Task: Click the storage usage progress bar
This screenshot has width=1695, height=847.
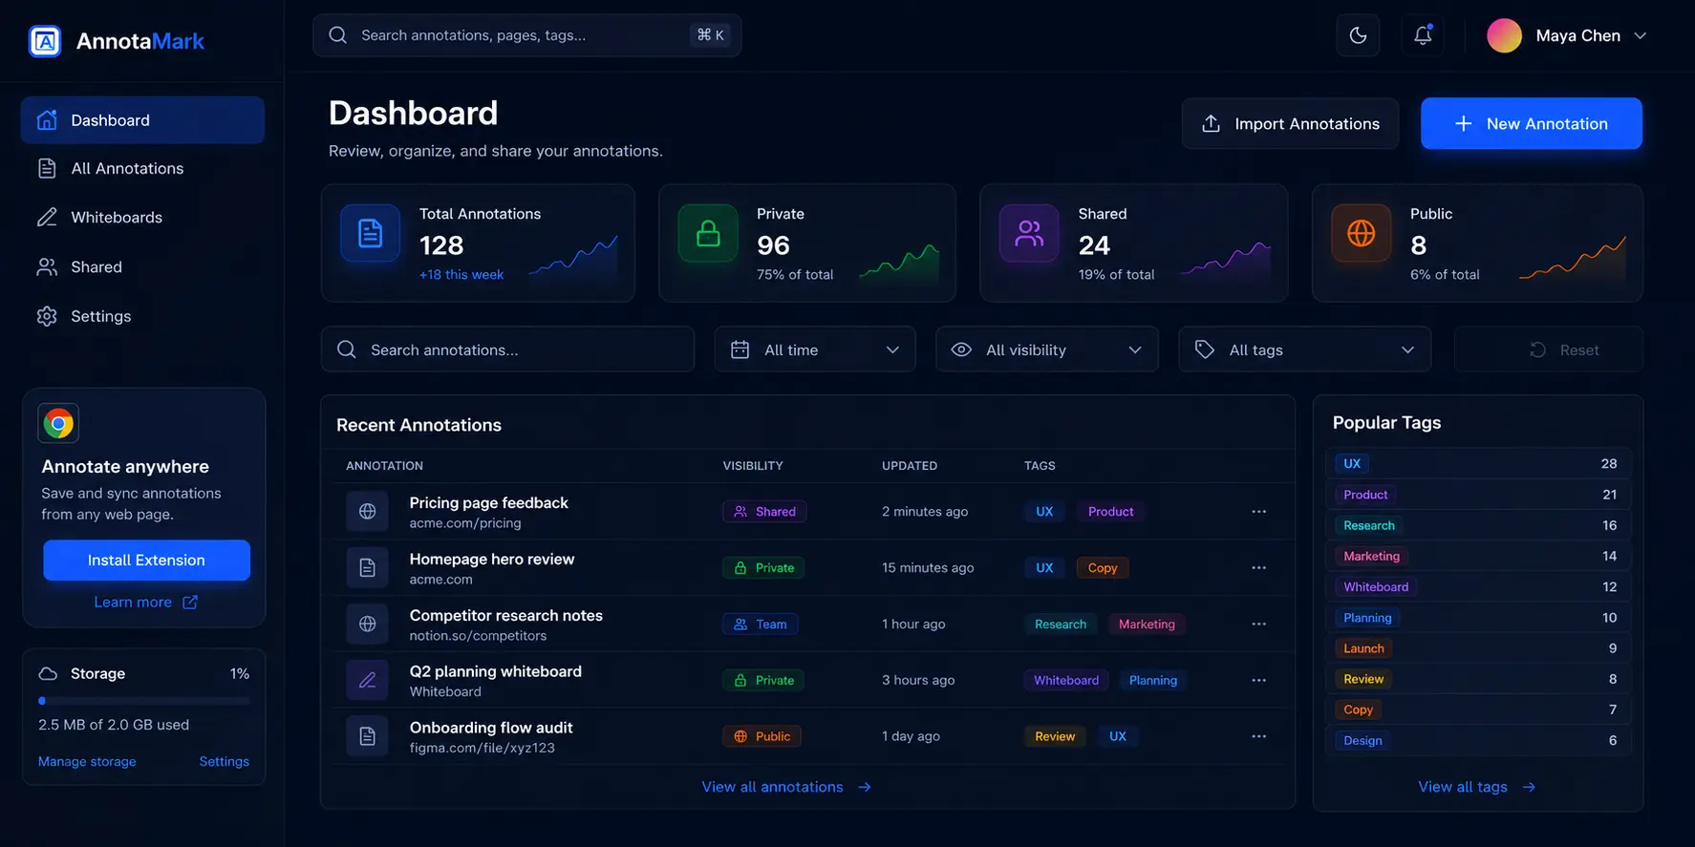Action: (x=144, y=701)
